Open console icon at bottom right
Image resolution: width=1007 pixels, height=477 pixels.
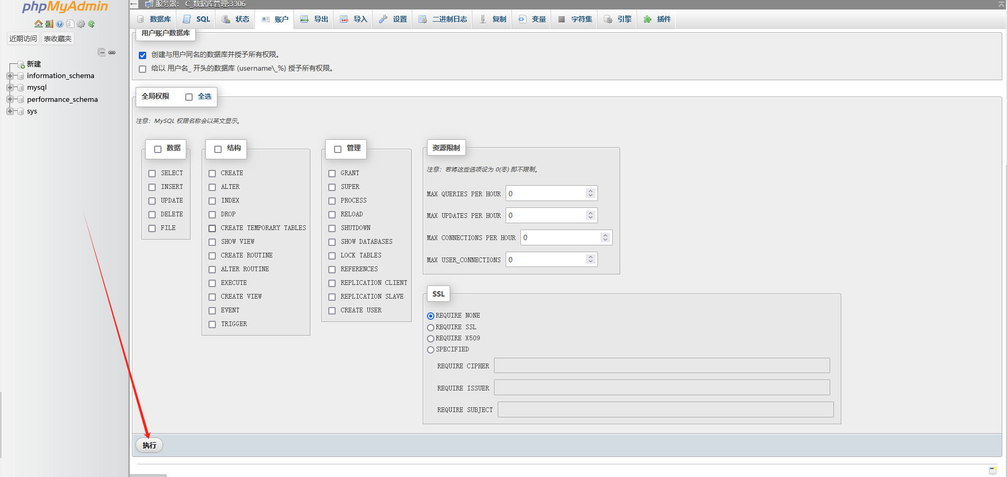tap(993, 470)
